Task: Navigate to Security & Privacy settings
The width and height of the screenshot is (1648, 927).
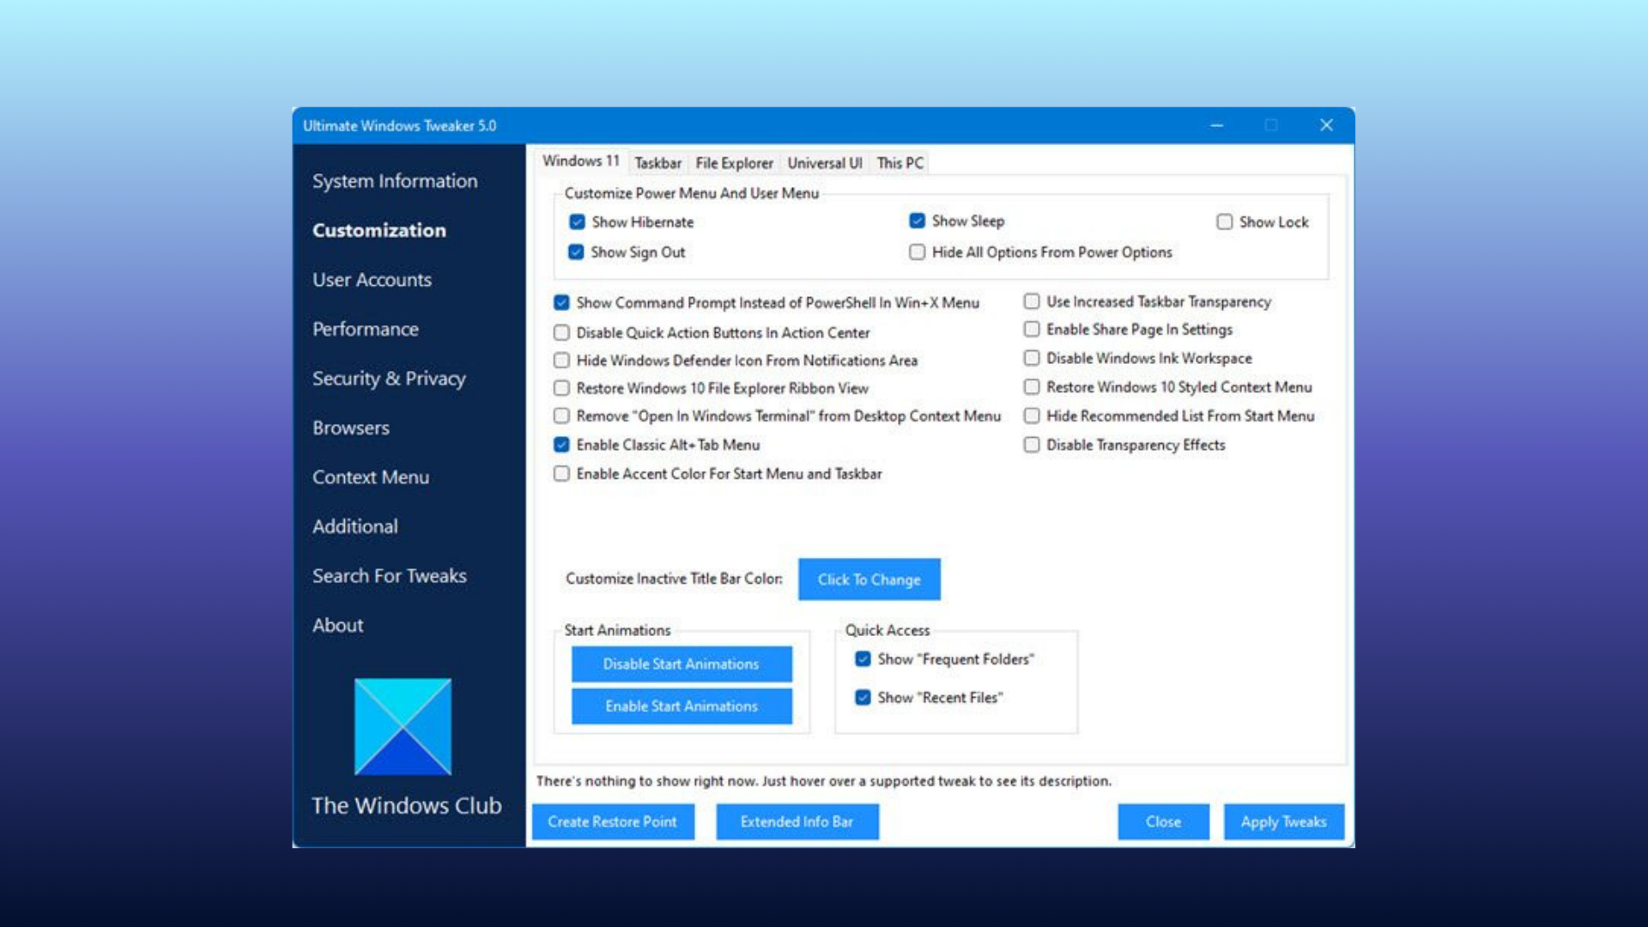Action: (389, 379)
